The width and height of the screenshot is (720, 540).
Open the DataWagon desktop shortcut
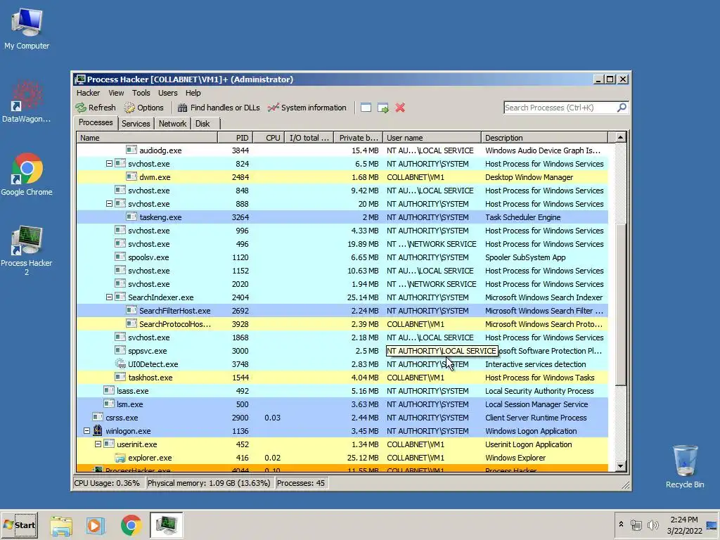(x=27, y=101)
